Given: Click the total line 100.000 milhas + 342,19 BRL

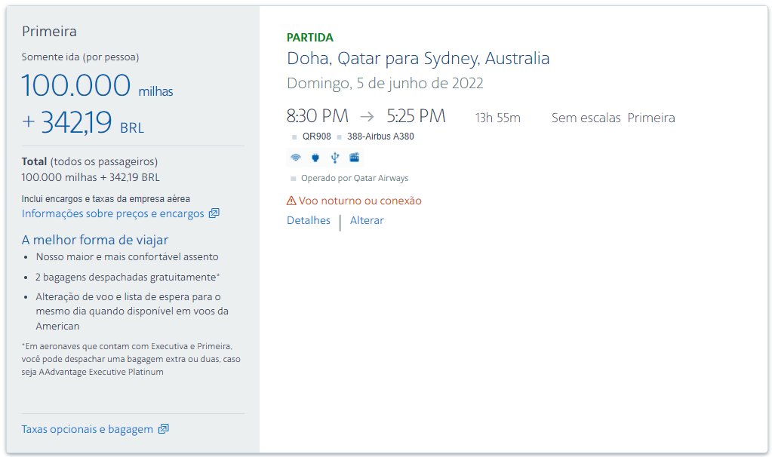Looking at the screenshot, I should (x=91, y=177).
